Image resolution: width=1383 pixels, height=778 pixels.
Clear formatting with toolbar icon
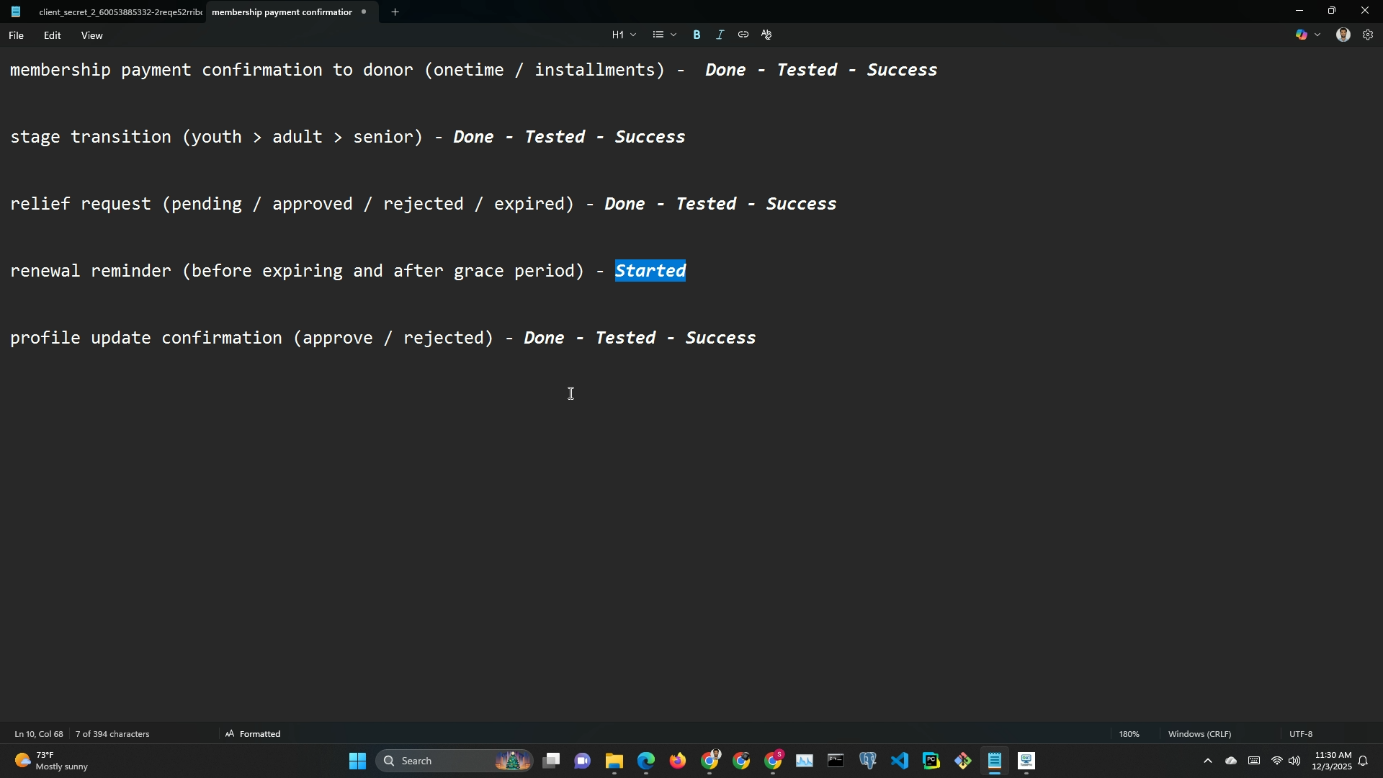766,35
